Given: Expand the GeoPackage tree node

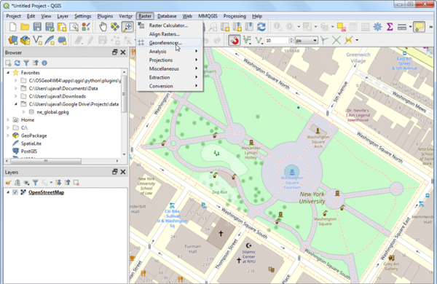Looking at the screenshot, I should 8,135.
